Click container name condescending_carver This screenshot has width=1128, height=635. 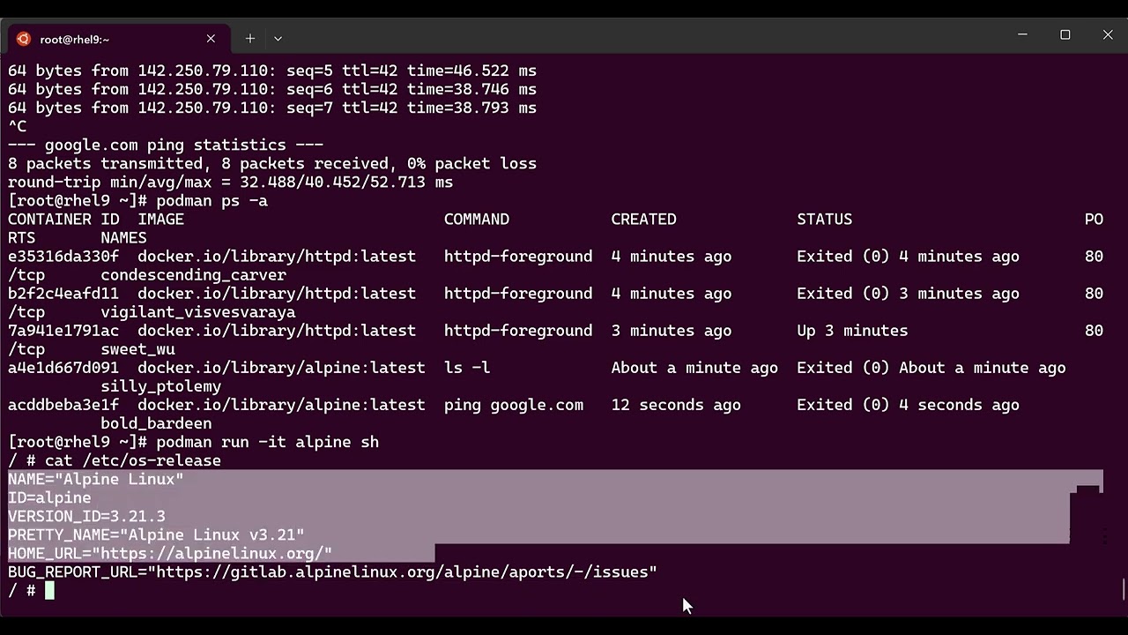pos(193,275)
